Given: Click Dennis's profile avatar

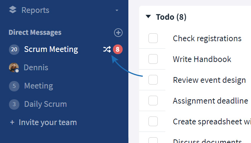Looking at the screenshot, I should (14, 67).
